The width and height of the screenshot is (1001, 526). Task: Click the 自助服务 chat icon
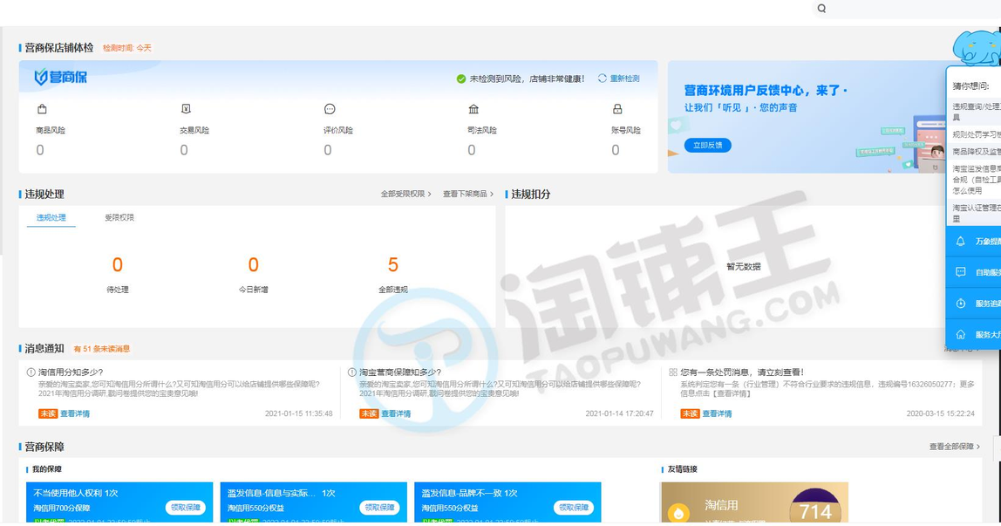[x=960, y=272]
